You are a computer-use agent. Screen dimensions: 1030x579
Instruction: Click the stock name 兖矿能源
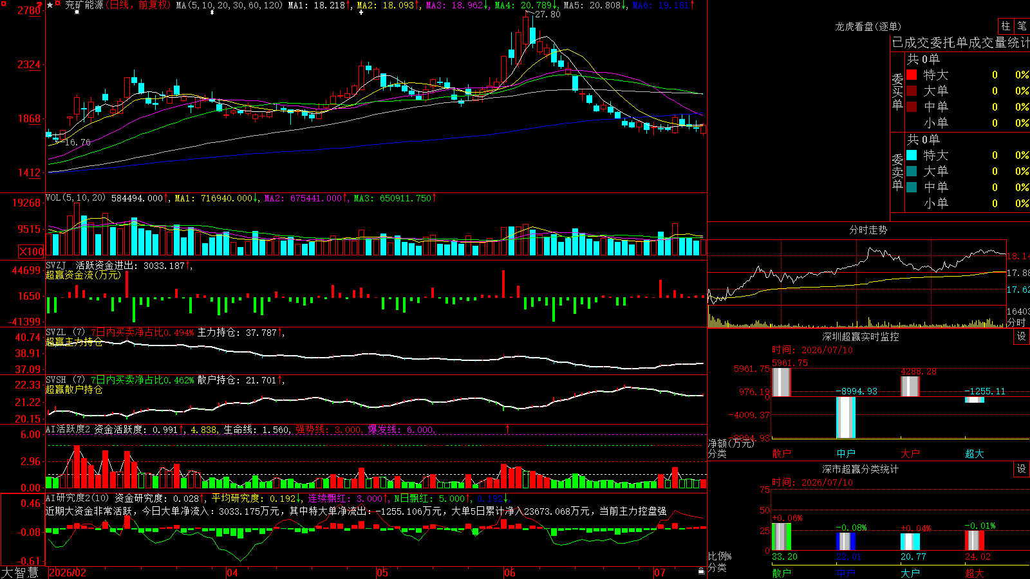tap(84, 5)
